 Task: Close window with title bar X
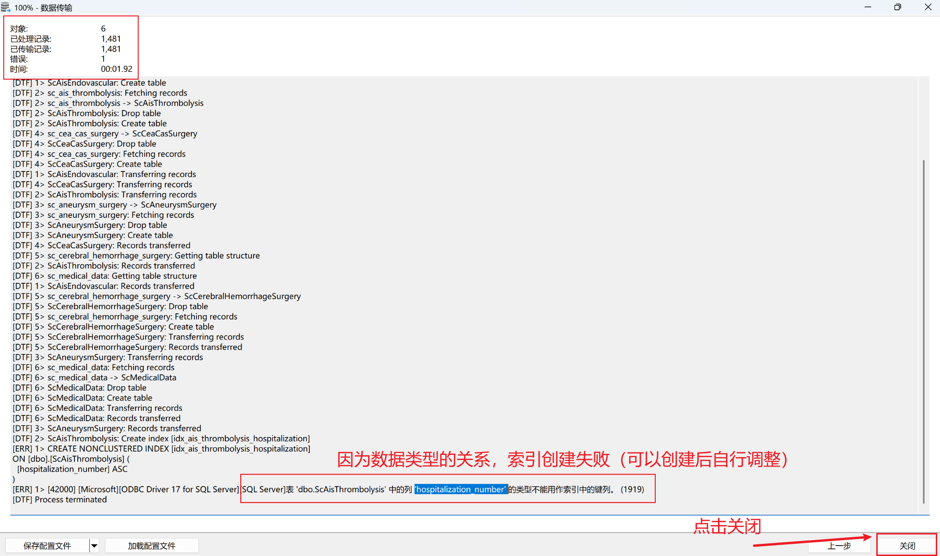[928, 7]
